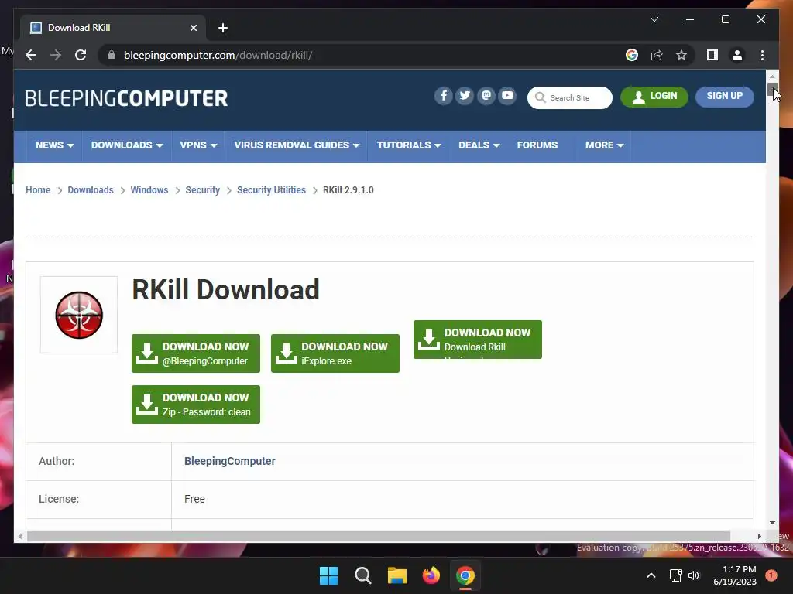Open the BleepingComputer author link
Image resolution: width=793 pixels, height=594 pixels.
click(x=229, y=461)
